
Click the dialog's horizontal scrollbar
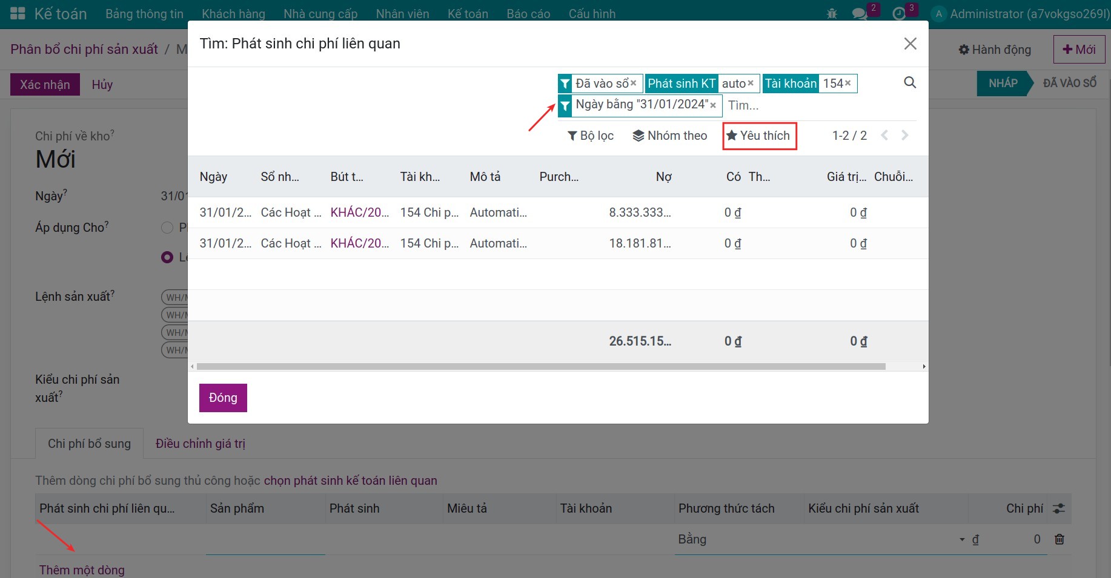(x=540, y=367)
